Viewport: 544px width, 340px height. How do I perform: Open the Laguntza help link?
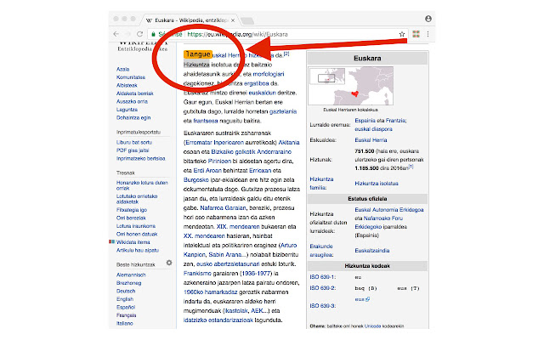[x=127, y=110]
